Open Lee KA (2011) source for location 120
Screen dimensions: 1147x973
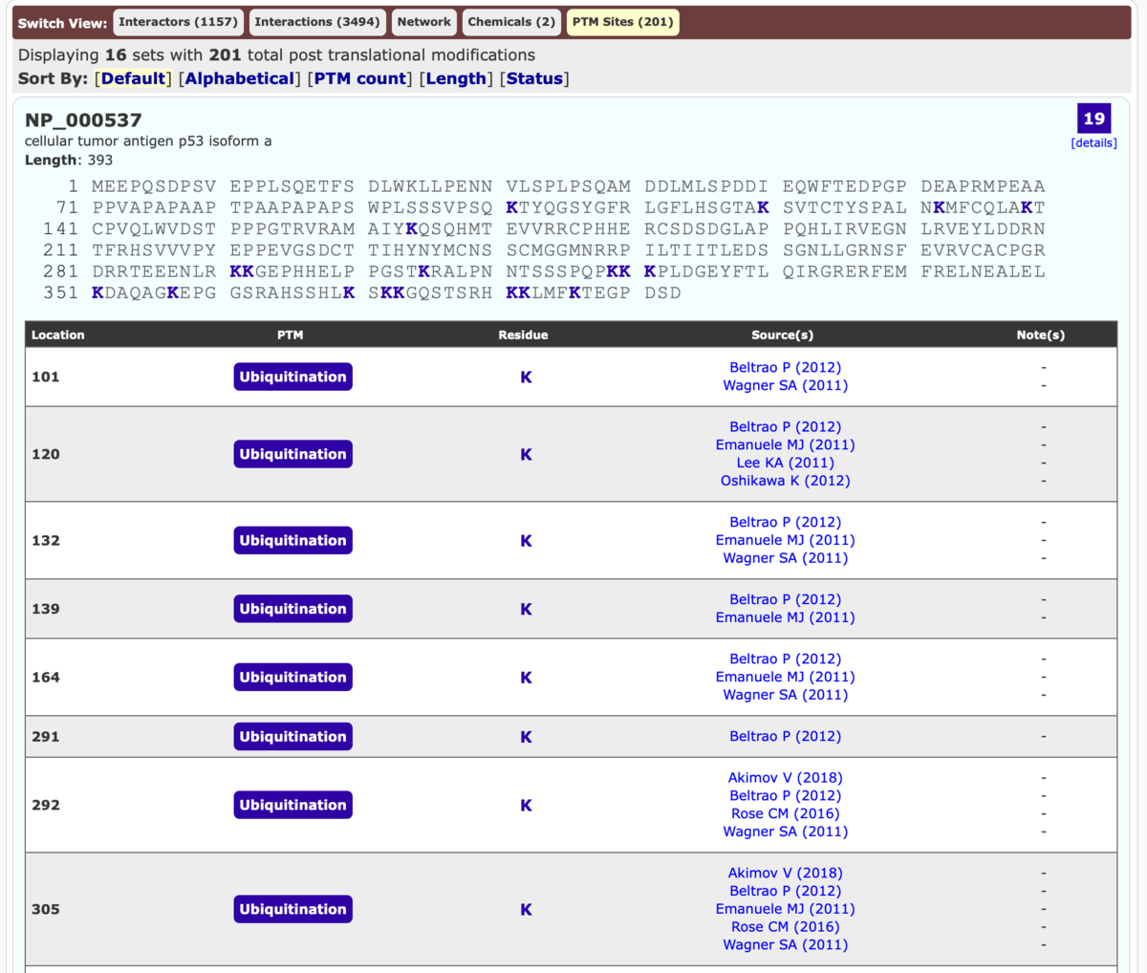pyautogui.click(x=786, y=463)
